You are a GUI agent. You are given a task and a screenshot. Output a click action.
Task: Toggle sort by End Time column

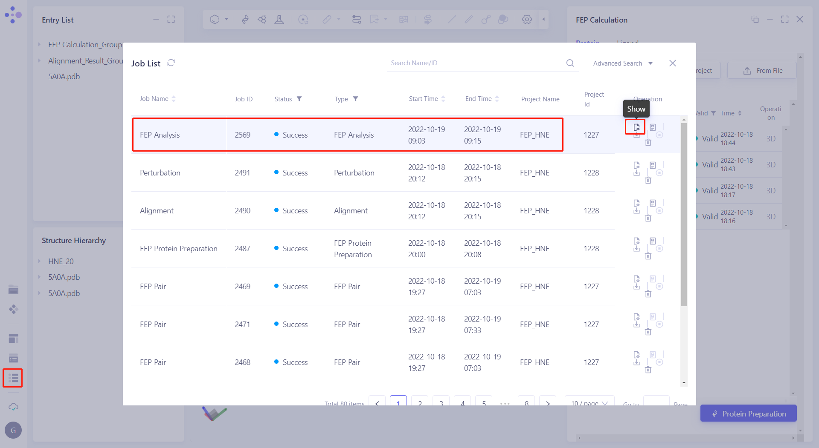coord(497,99)
